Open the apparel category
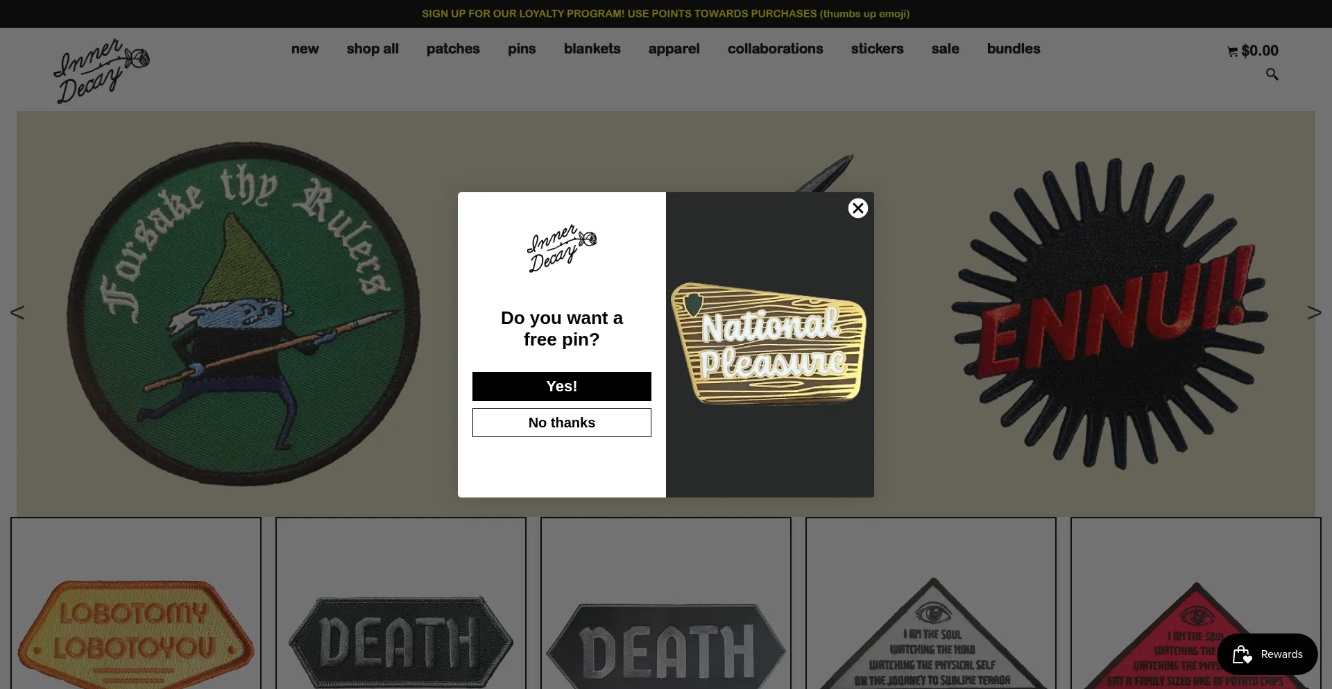1332x689 pixels. tap(674, 49)
